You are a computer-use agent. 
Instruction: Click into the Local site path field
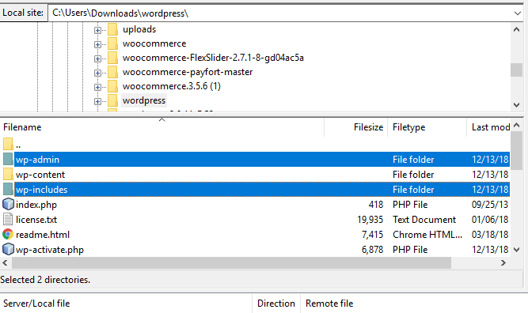[279, 13]
